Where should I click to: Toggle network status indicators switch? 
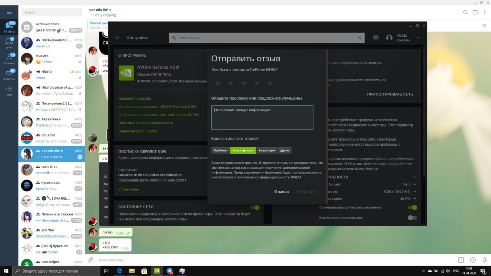(255, 207)
